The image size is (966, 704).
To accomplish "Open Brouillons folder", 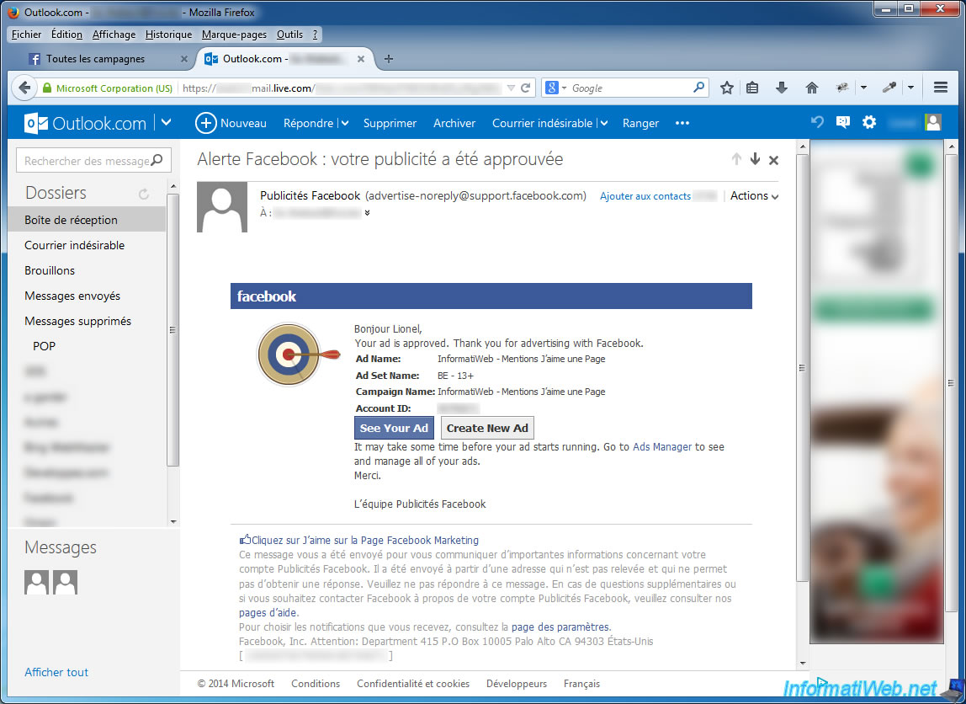I will coord(50,270).
